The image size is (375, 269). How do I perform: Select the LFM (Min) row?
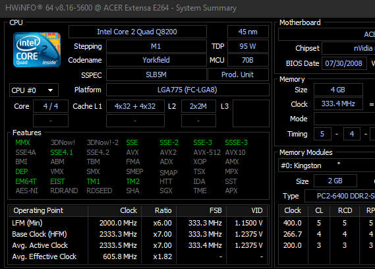138,223
